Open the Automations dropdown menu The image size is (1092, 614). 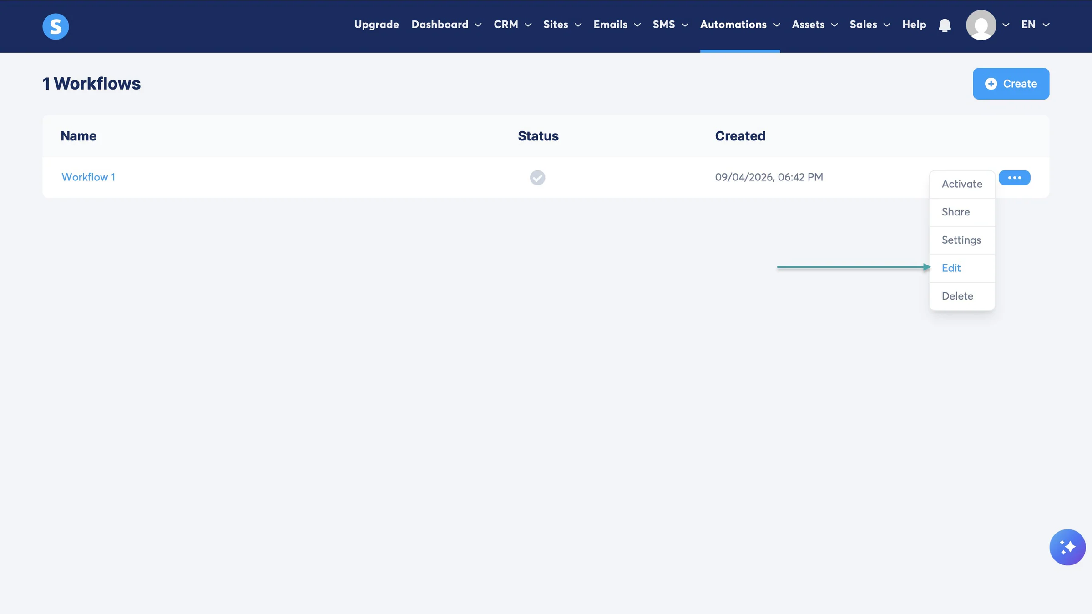pyautogui.click(x=740, y=25)
